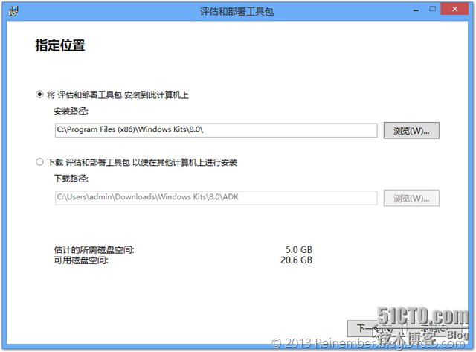The height and width of the screenshot is (352, 476).
Task: Click the '5.0 GB' required disk space value
Action: (x=299, y=249)
